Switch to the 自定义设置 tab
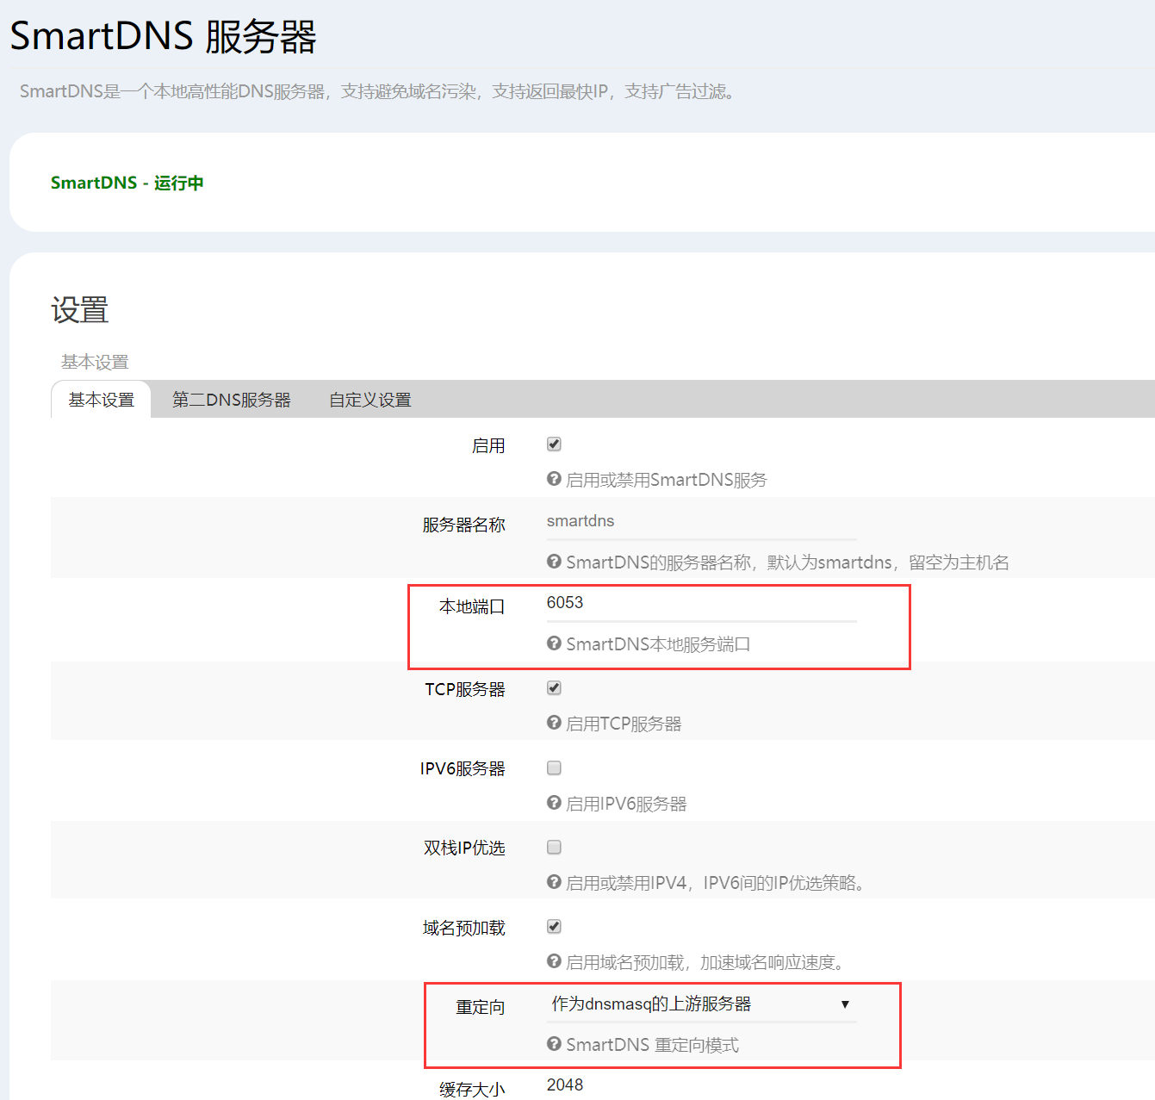The height and width of the screenshot is (1100, 1155). (370, 400)
